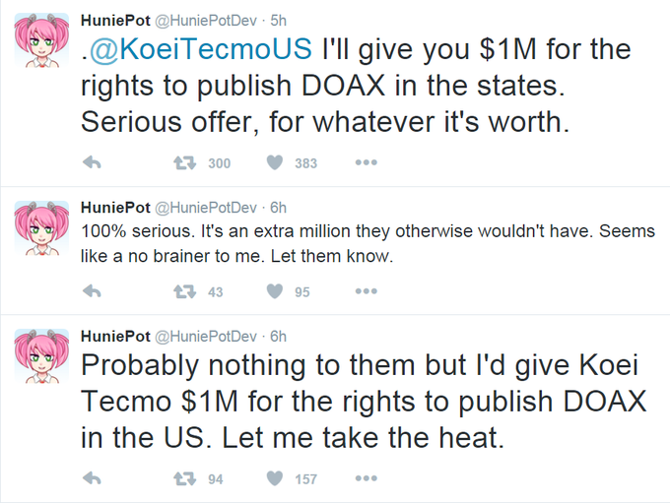Screen dimensions: 670x503
Task: Click the avatar on the '100% serious' tweet
Action: click(x=41, y=227)
